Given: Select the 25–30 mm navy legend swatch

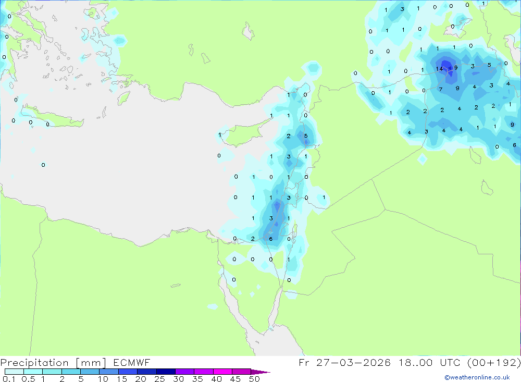Looking at the screenshot, I should point(166,372).
